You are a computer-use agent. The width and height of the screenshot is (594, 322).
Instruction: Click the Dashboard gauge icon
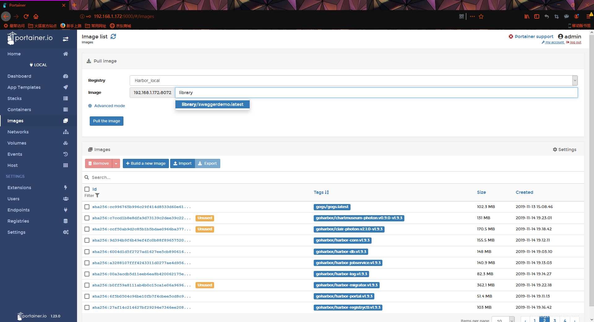(x=66, y=76)
